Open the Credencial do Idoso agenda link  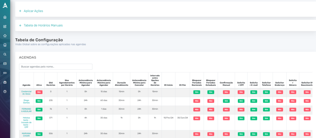click(x=27, y=93)
